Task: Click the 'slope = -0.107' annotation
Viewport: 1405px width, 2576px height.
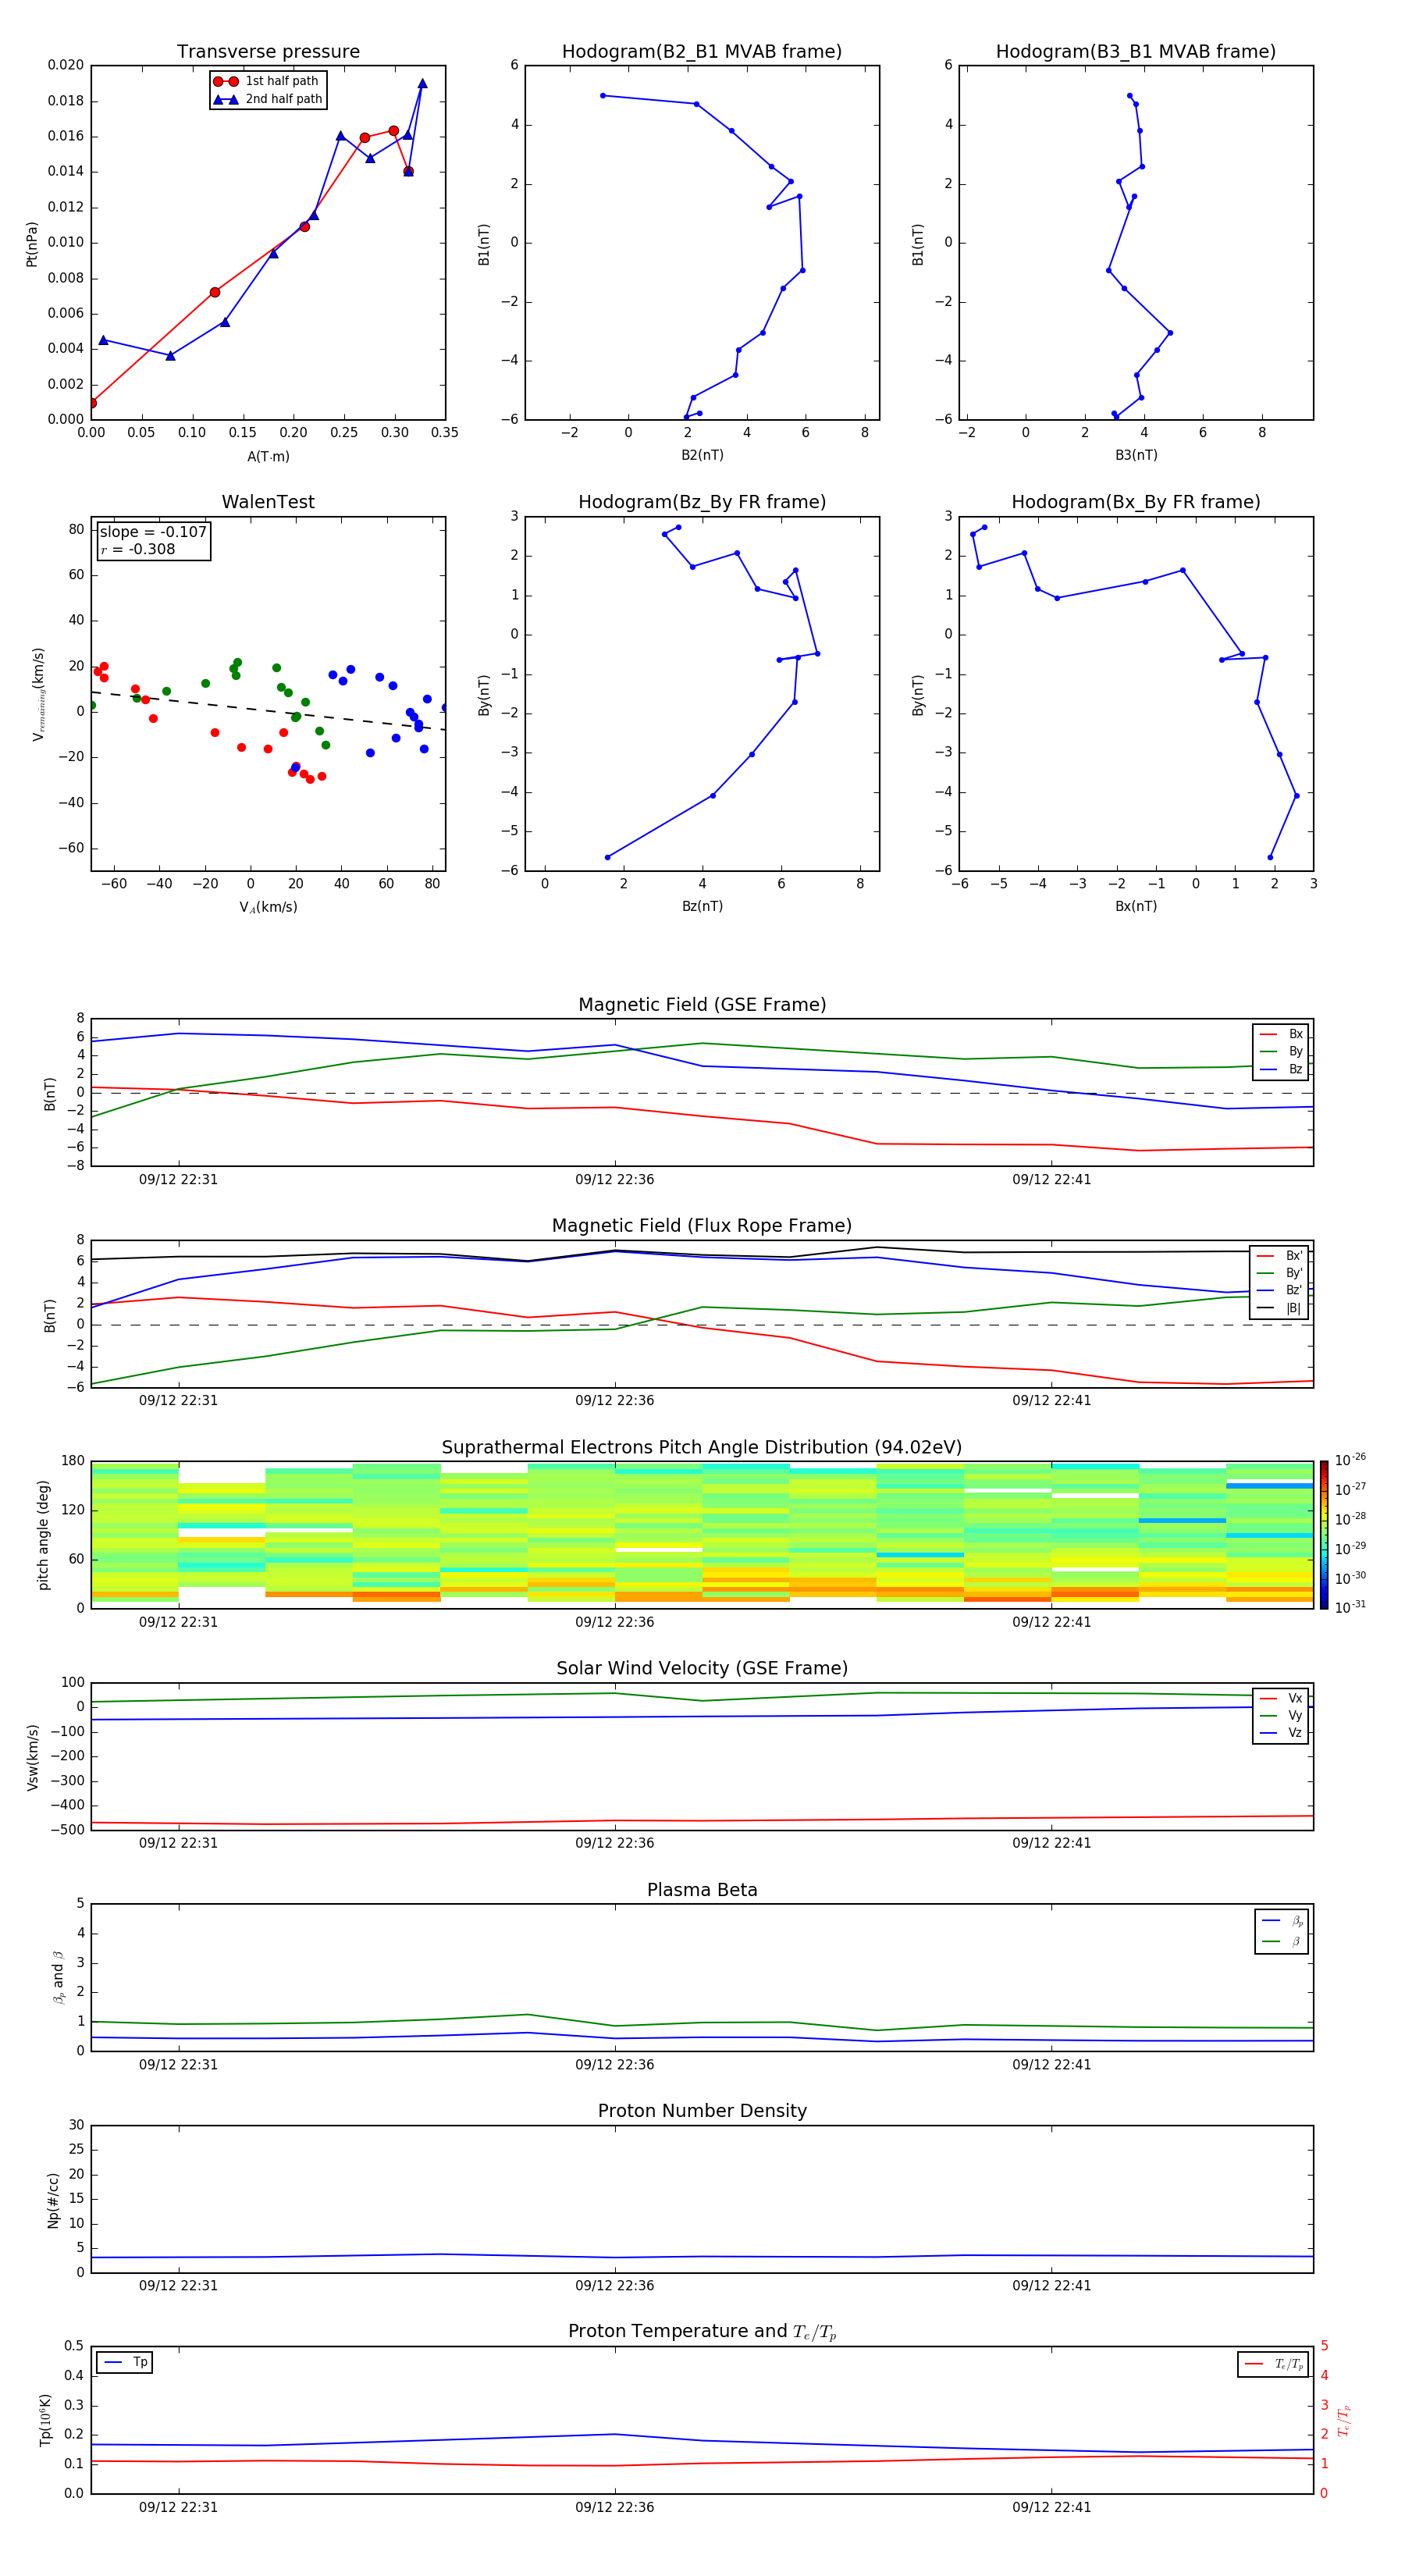Action: point(153,532)
